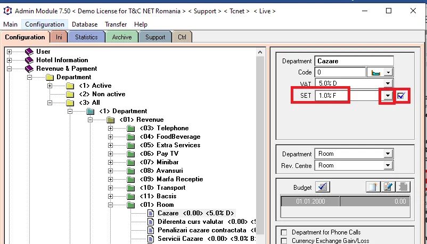This screenshot has width=427, height=244.
Task: Select Cazare <0.00> <5.0% D> tree row
Action: [x=195, y=213]
